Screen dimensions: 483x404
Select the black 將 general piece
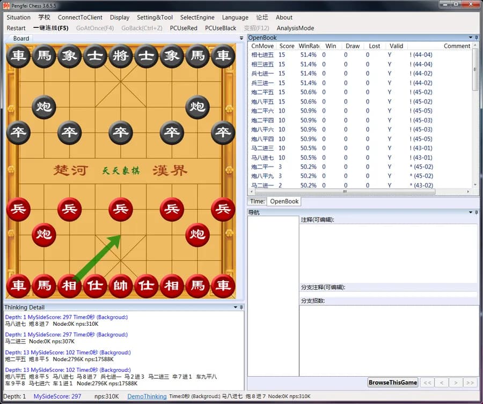[x=120, y=56]
